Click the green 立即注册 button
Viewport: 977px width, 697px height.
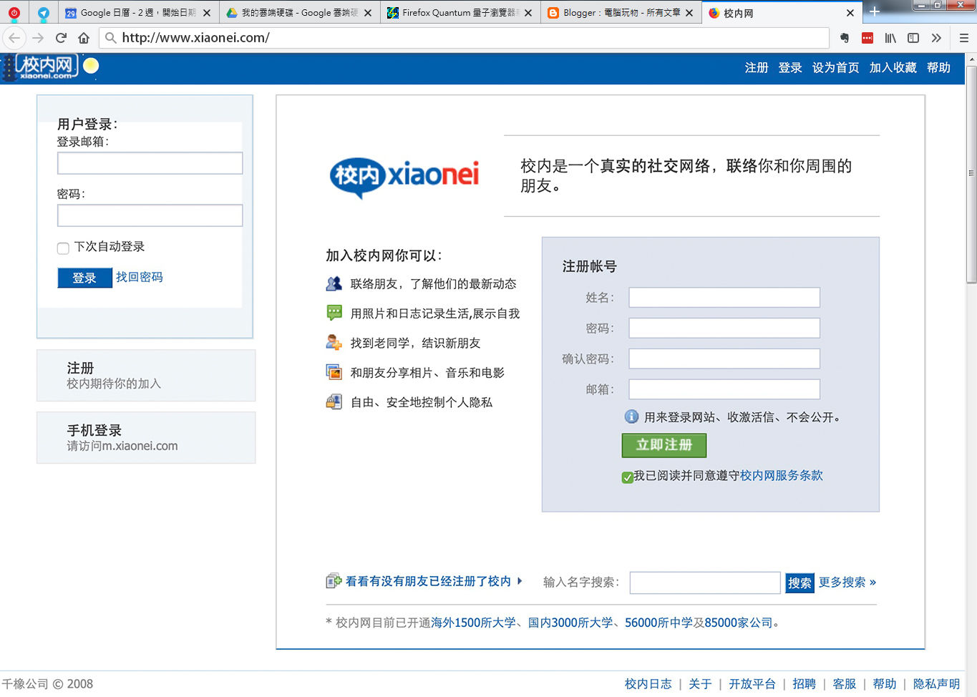pyautogui.click(x=664, y=445)
